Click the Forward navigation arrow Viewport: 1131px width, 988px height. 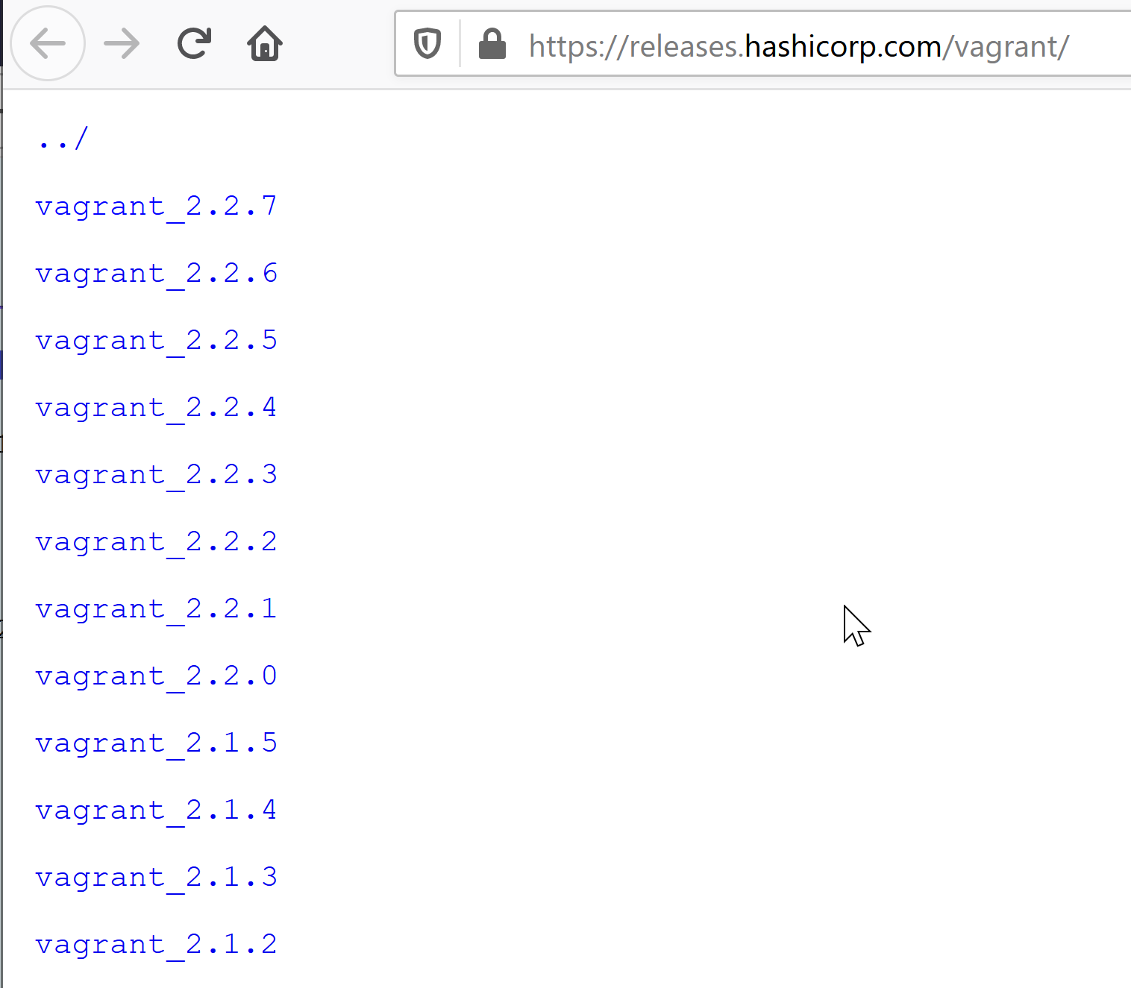[122, 44]
